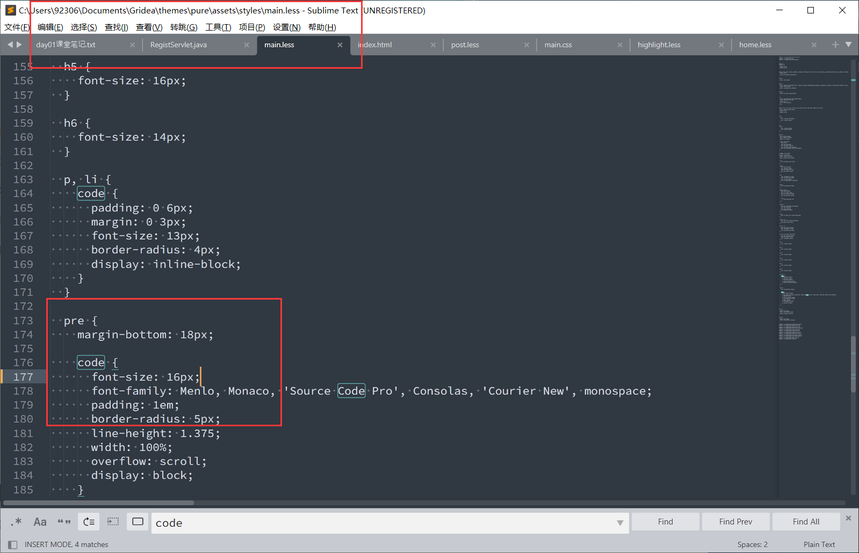Screen dimensions: 859x553
Task: Toggle case sensitive search (Aa)
Action: 40,522
